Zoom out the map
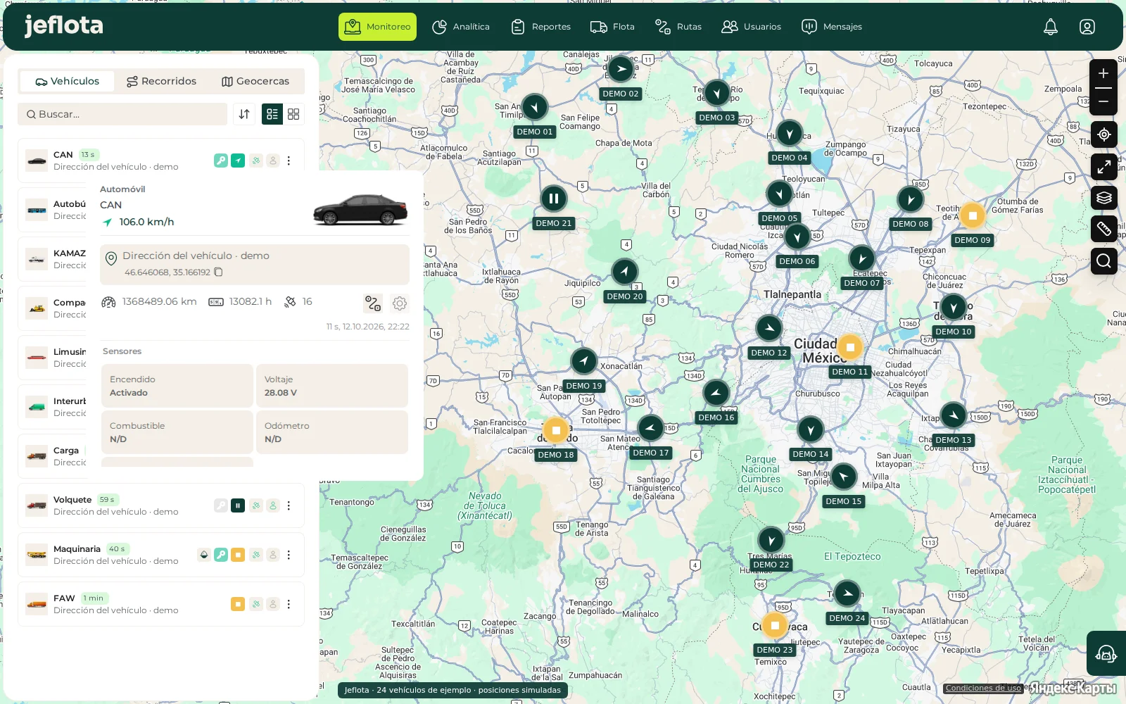 pos(1103,101)
